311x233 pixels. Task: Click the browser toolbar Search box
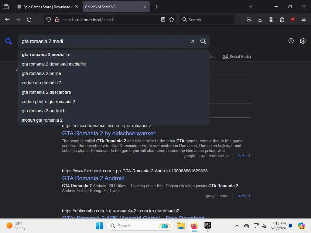(207, 20)
